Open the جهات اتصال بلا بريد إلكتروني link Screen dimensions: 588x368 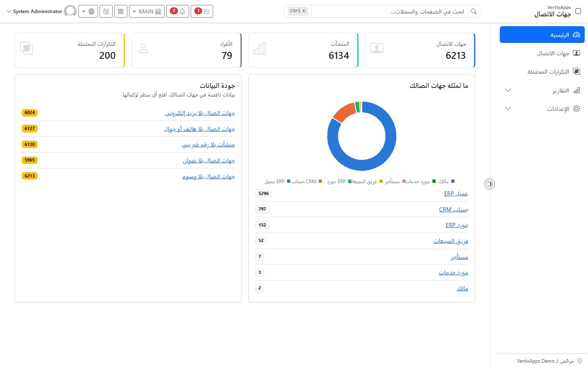click(x=200, y=113)
